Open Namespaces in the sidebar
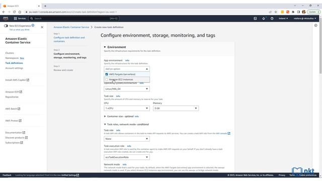Image resolution: width=322 pixels, height=181 pixels. (12, 58)
